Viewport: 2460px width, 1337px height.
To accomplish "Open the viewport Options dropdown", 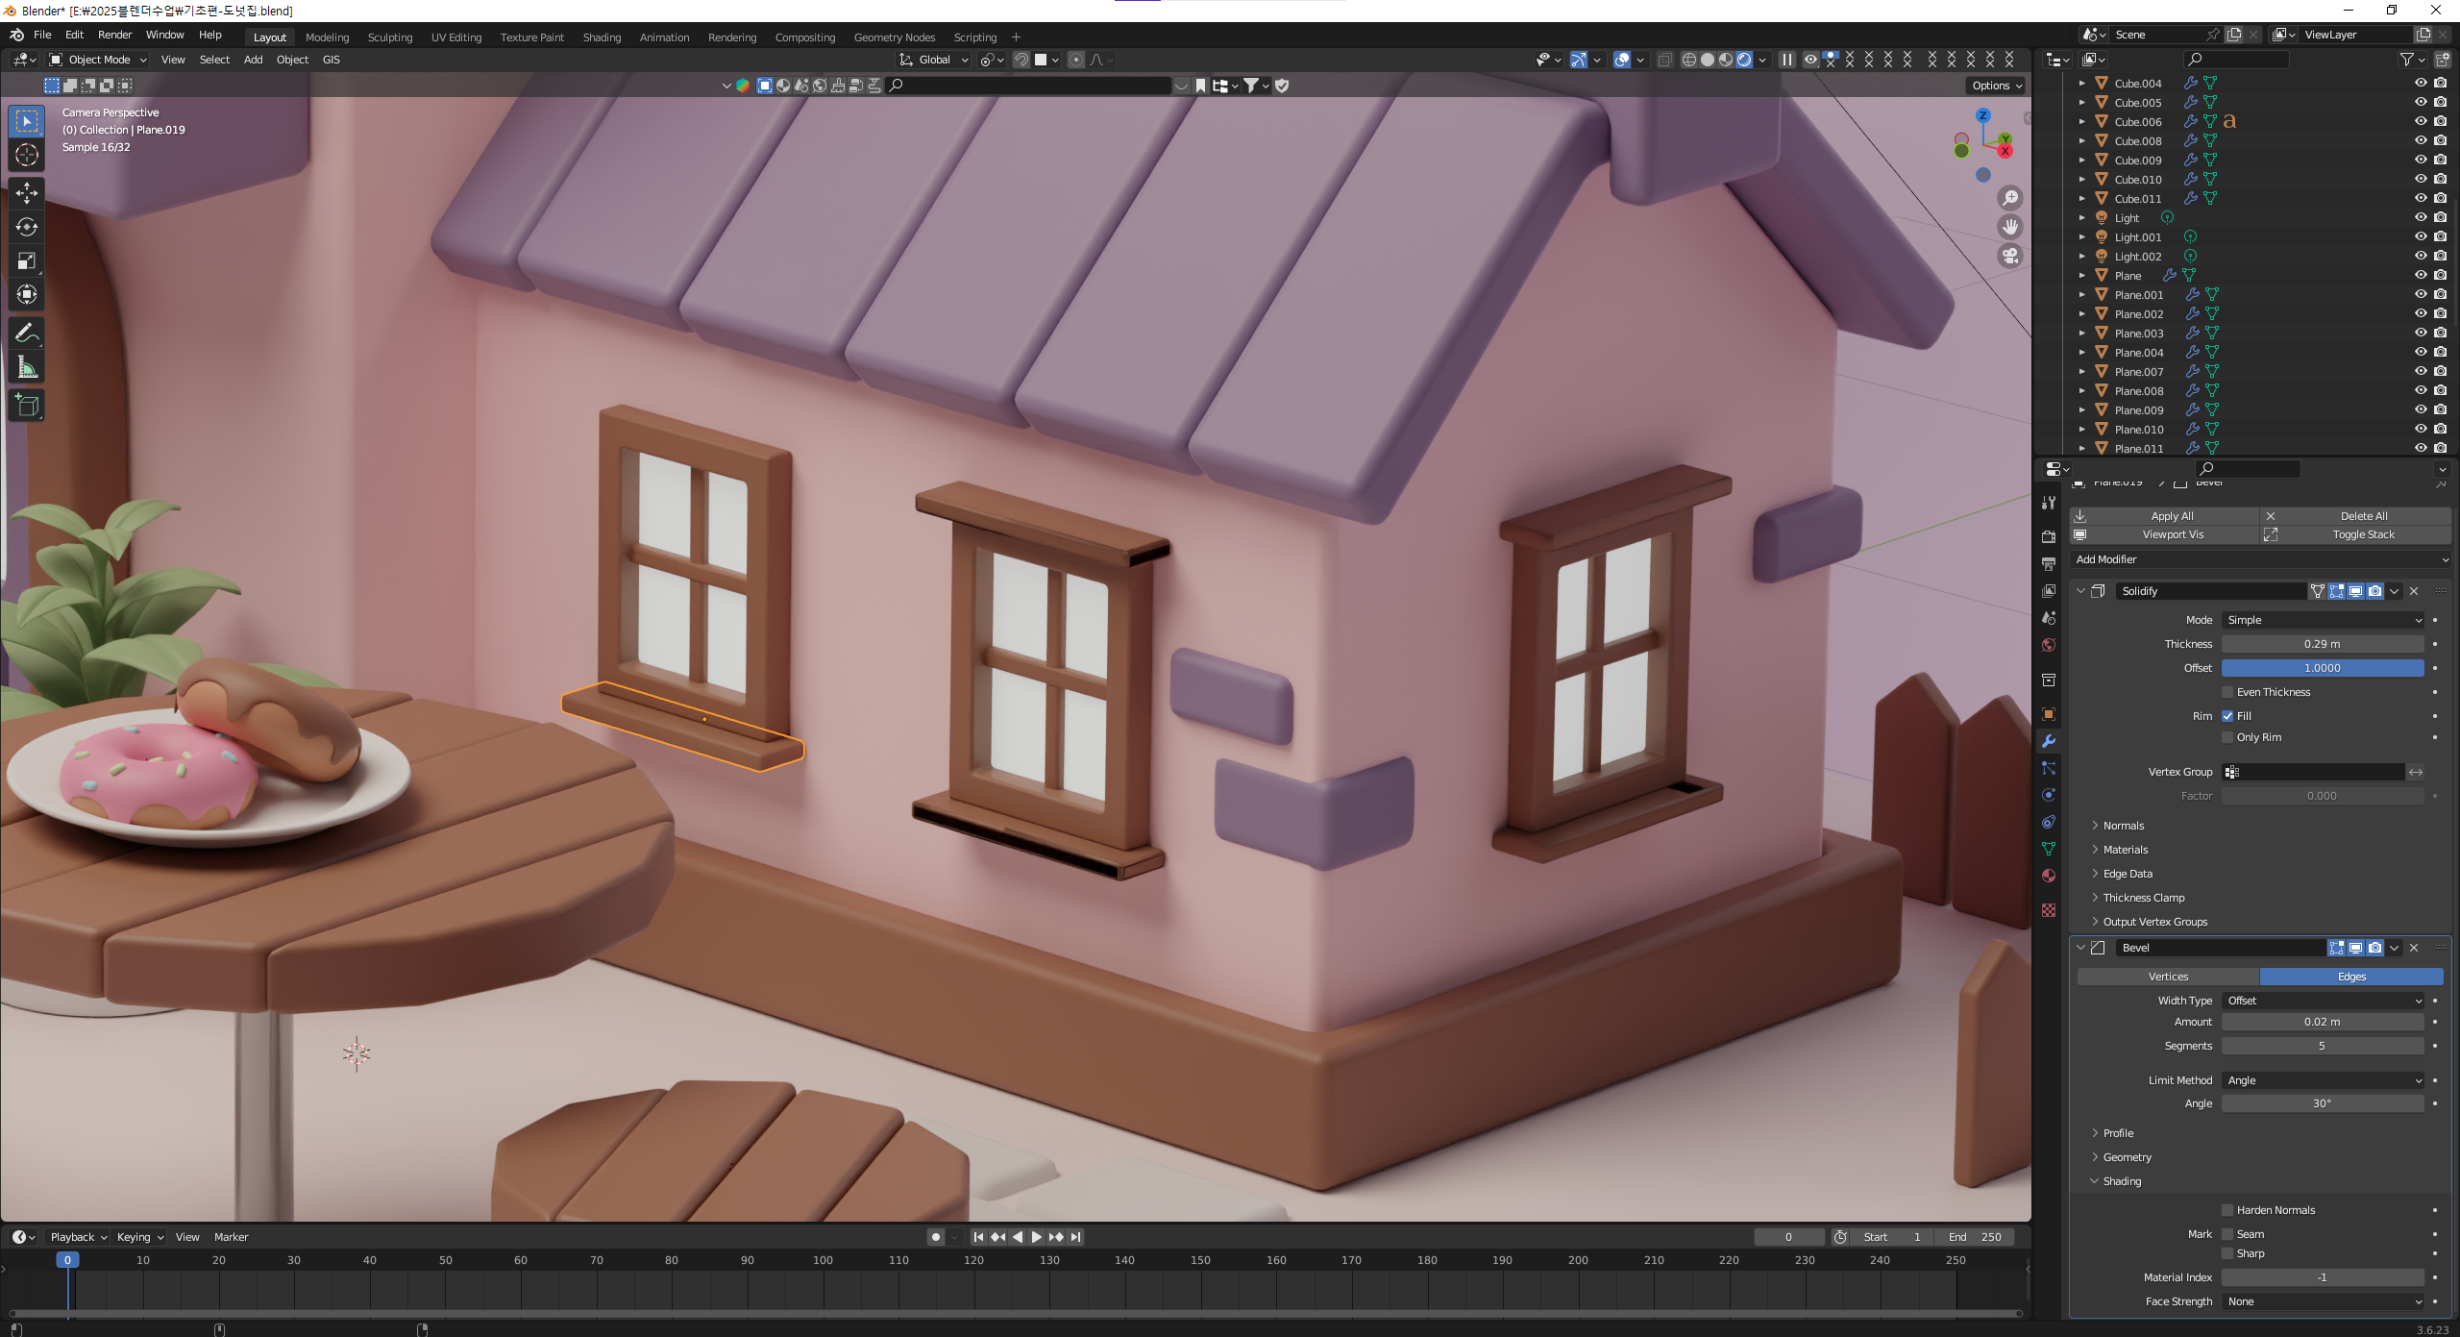I will tap(1997, 86).
